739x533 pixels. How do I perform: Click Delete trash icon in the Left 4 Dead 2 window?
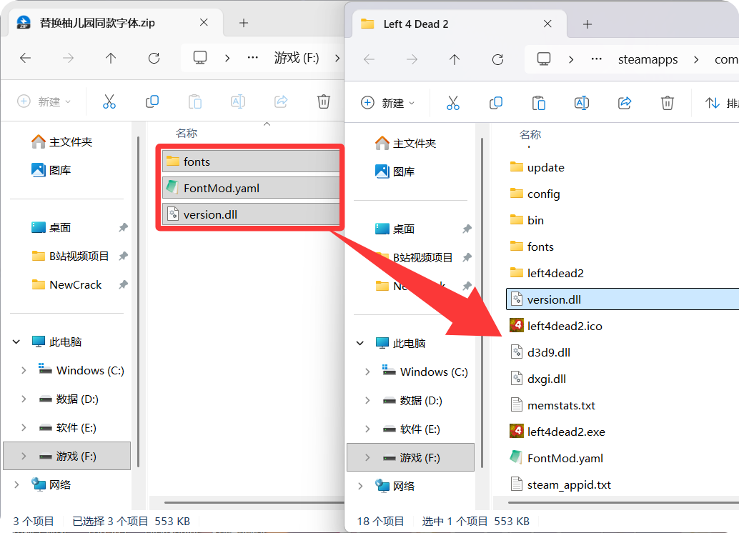pos(668,103)
